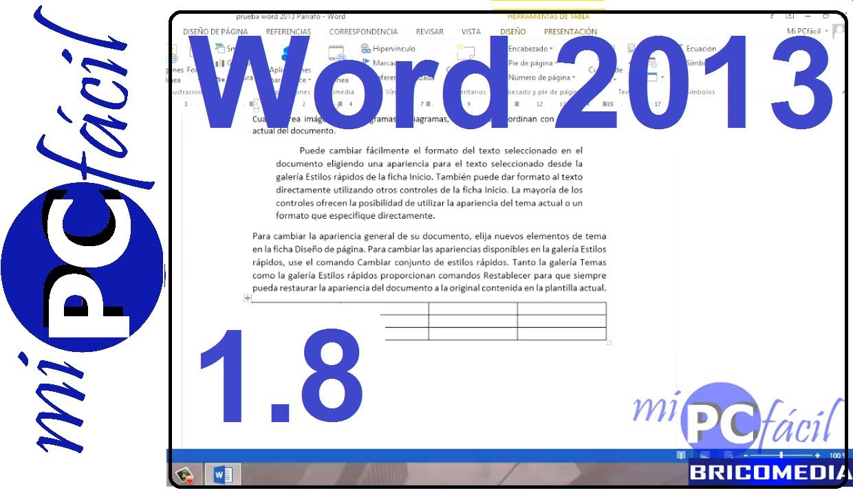Click the word 'Puede' starting the indented paragraph
The width and height of the screenshot is (853, 495).
(311, 150)
